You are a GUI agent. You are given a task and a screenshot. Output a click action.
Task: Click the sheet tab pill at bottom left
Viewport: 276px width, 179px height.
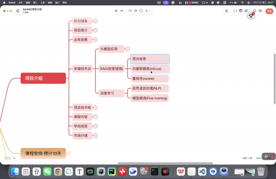pos(7,158)
